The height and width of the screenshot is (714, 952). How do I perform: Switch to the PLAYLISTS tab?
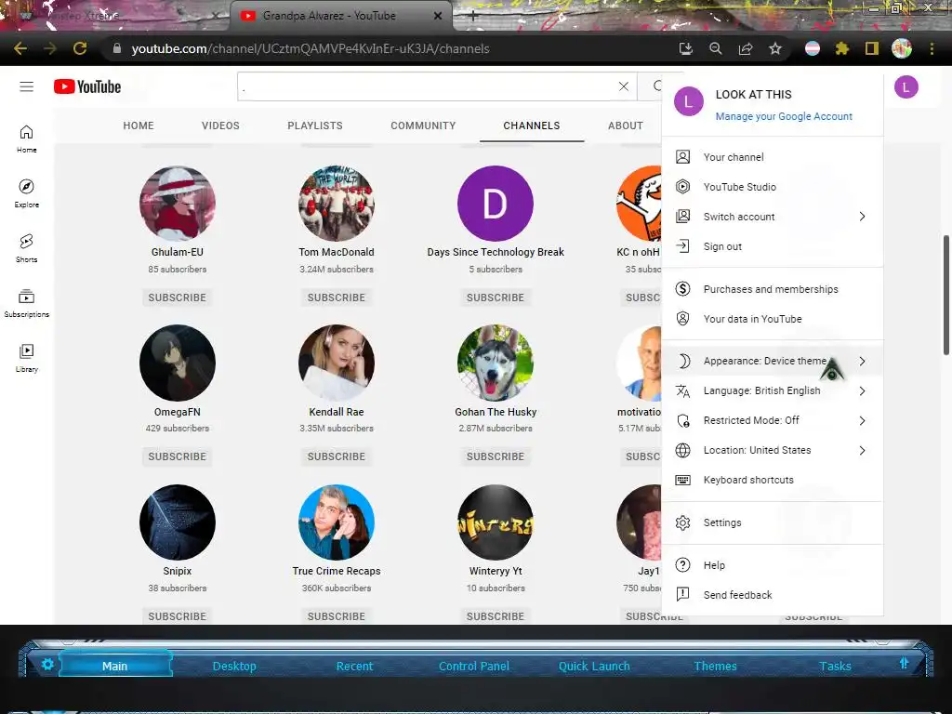(x=315, y=126)
